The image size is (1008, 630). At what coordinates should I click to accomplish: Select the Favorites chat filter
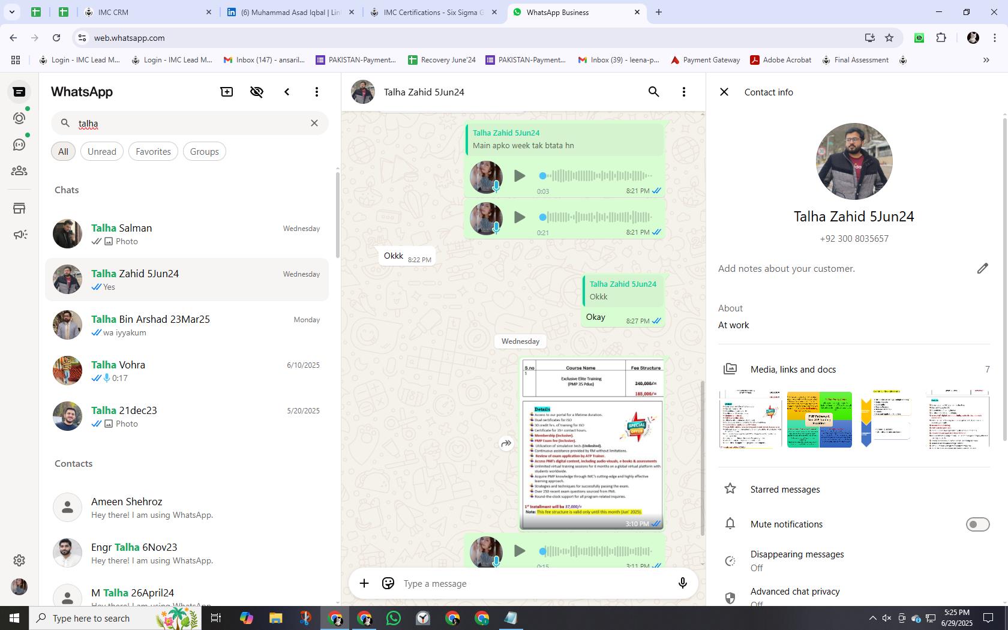(153, 151)
